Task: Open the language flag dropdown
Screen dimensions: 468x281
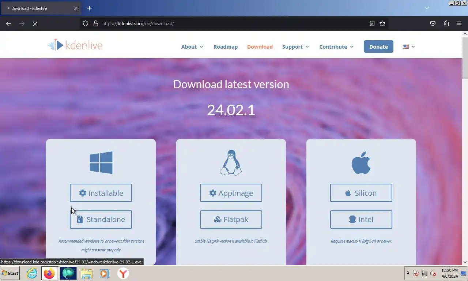Action: coord(409,46)
